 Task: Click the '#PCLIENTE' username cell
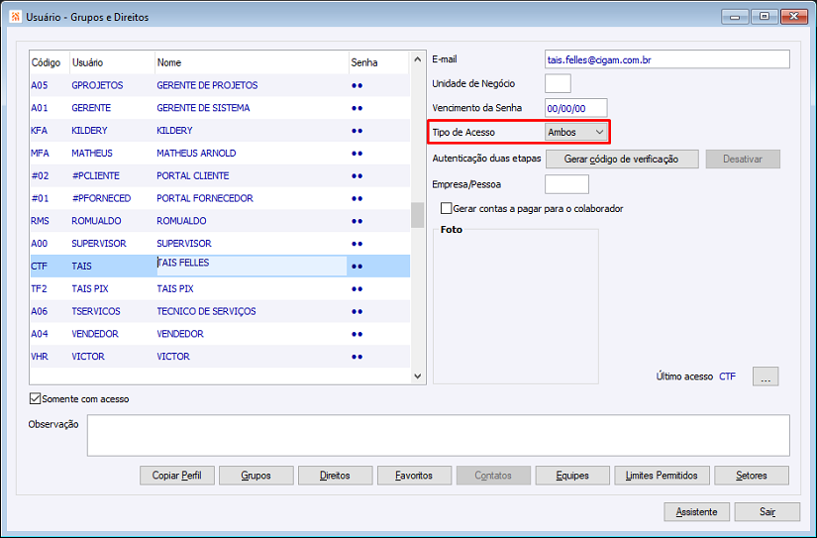pos(95,175)
